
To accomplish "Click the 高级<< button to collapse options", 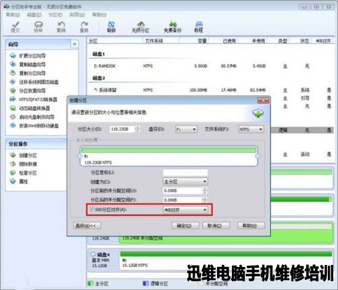I will (87, 226).
